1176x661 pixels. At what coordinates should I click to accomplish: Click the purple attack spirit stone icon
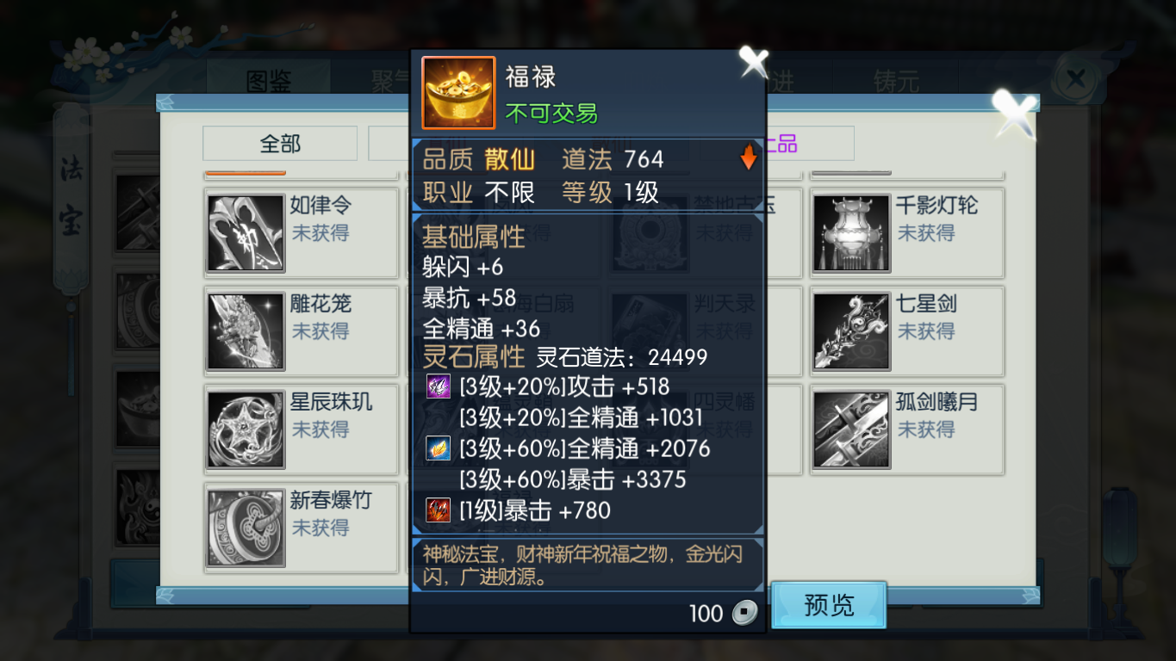click(438, 386)
